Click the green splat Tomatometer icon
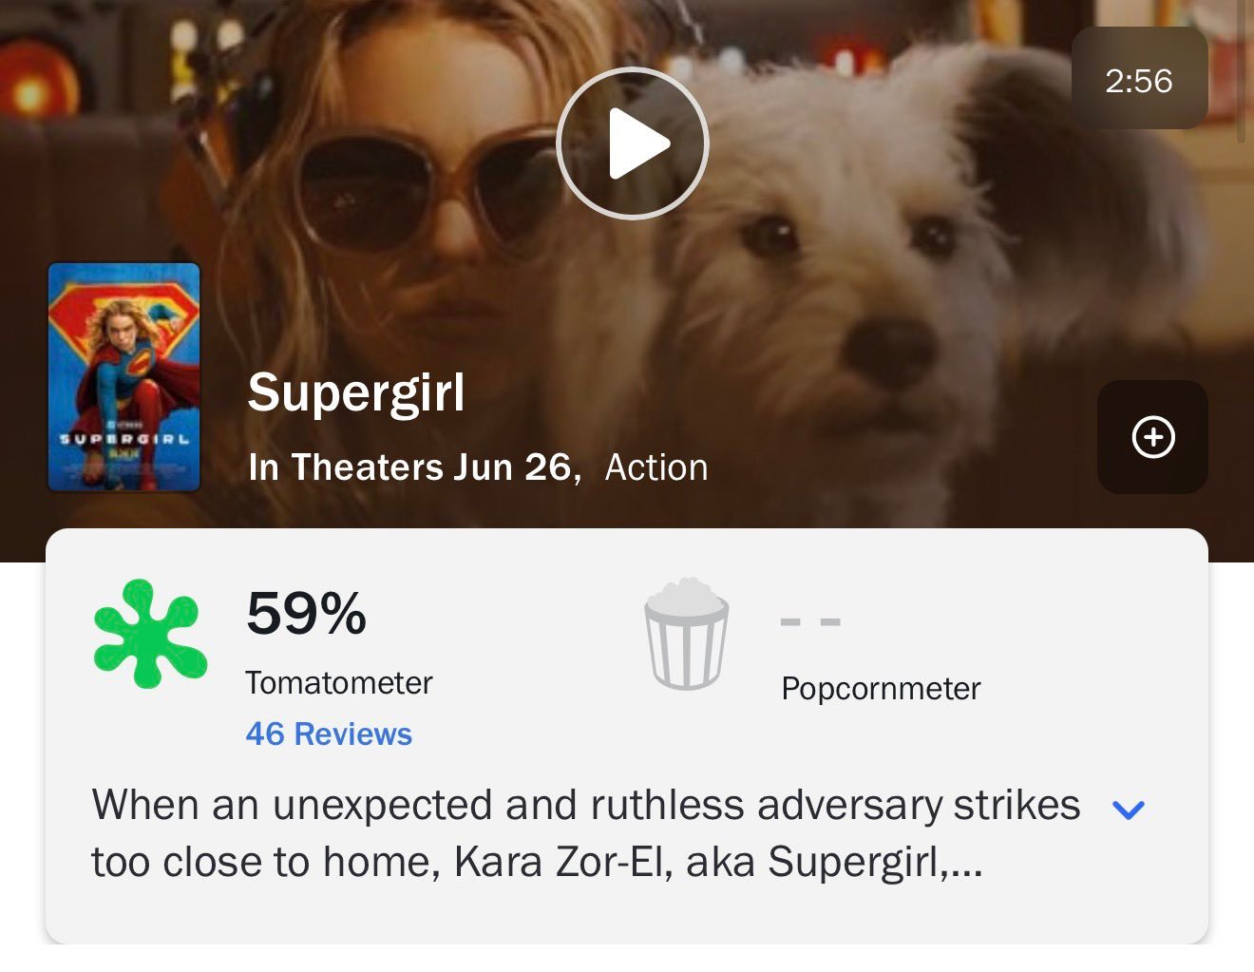This screenshot has width=1254, height=972. point(150,633)
